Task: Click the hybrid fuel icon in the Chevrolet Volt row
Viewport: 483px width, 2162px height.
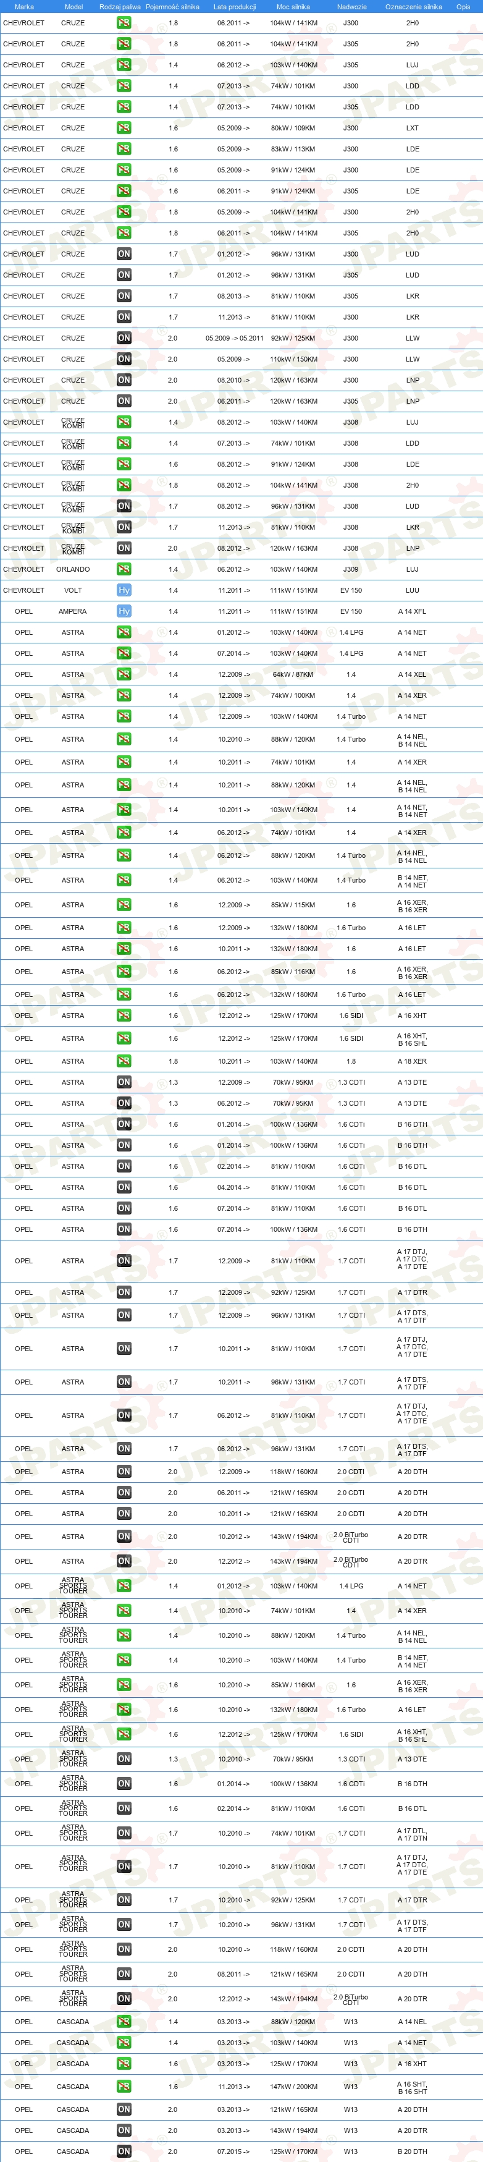Action: pos(124,590)
